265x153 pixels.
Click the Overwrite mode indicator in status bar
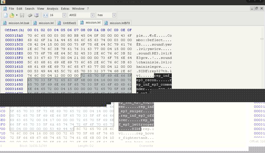coord(146,146)
